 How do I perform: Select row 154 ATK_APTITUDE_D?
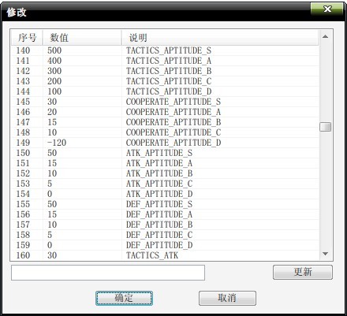pos(165,194)
